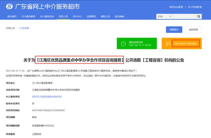This screenshot has width=211, height=138.
Task: Click the search magnifier icon
Action: pos(198,16)
